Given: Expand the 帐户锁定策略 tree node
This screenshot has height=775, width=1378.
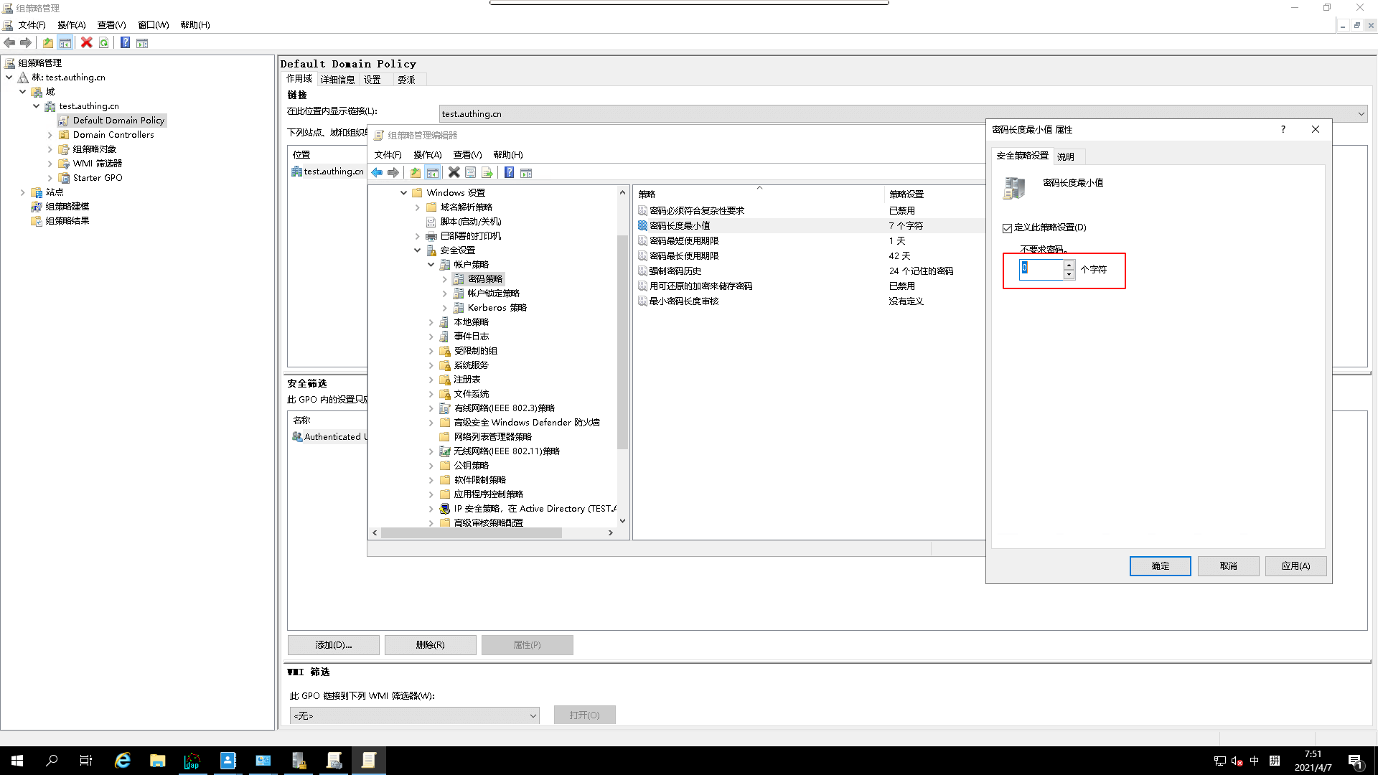Looking at the screenshot, I should point(445,293).
